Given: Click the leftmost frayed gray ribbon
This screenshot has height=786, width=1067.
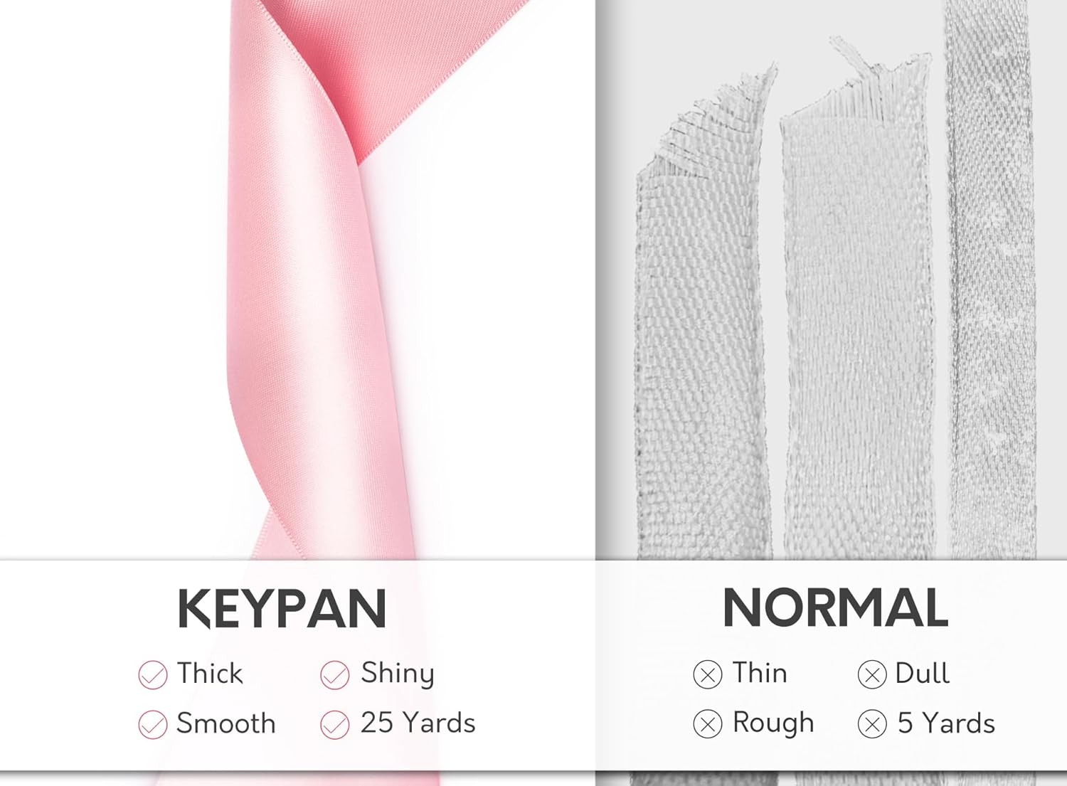Looking at the screenshot, I should click(701, 341).
